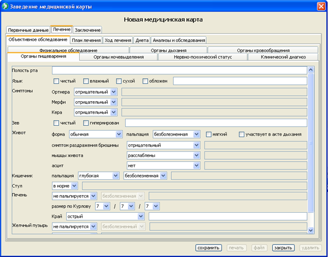Switch to the 'Заключение' tab
Image resolution: width=328 pixels, height=257 pixels.
tap(87, 30)
